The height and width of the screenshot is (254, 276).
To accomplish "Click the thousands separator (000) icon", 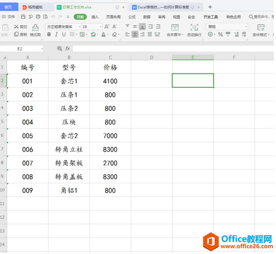I will pyautogui.click(x=228, y=34).
